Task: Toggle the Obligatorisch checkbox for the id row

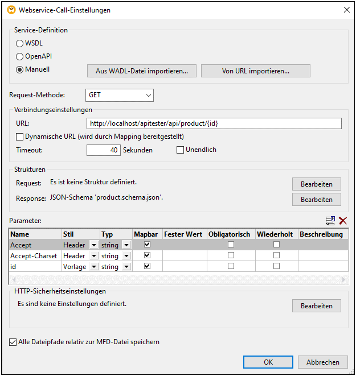Action: pyautogui.click(x=231, y=266)
